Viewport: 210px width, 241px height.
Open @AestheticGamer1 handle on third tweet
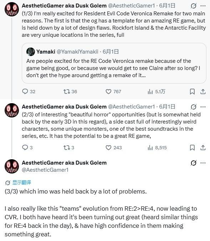45,170
